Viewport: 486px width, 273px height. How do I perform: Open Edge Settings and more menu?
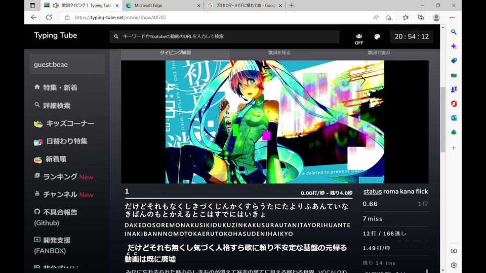point(452,17)
